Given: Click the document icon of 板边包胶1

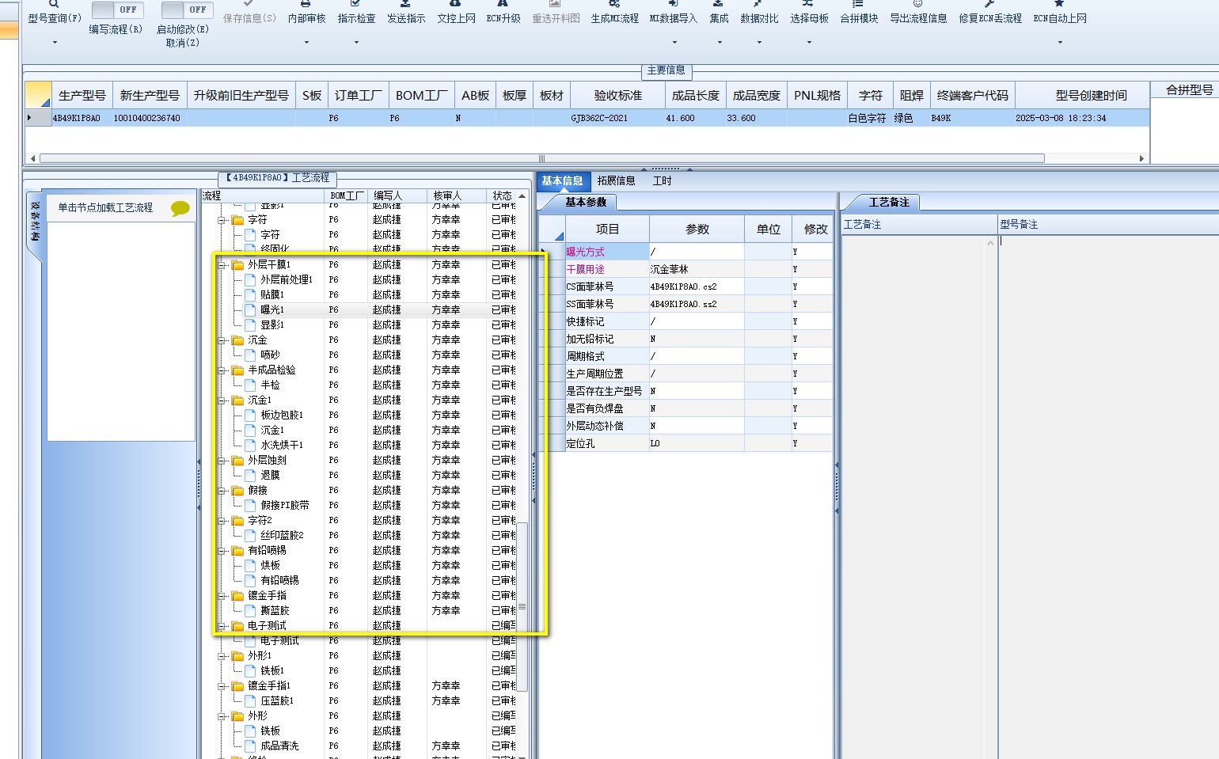Looking at the screenshot, I should pyautogui.click(x=250, y=415).
